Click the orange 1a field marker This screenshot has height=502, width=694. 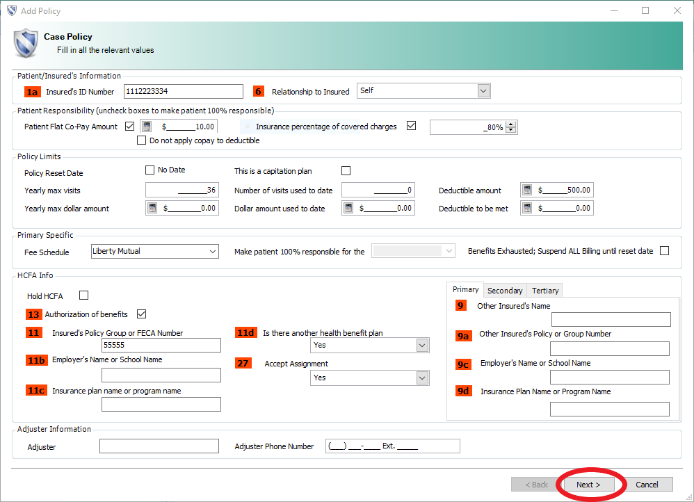point(32,92)
